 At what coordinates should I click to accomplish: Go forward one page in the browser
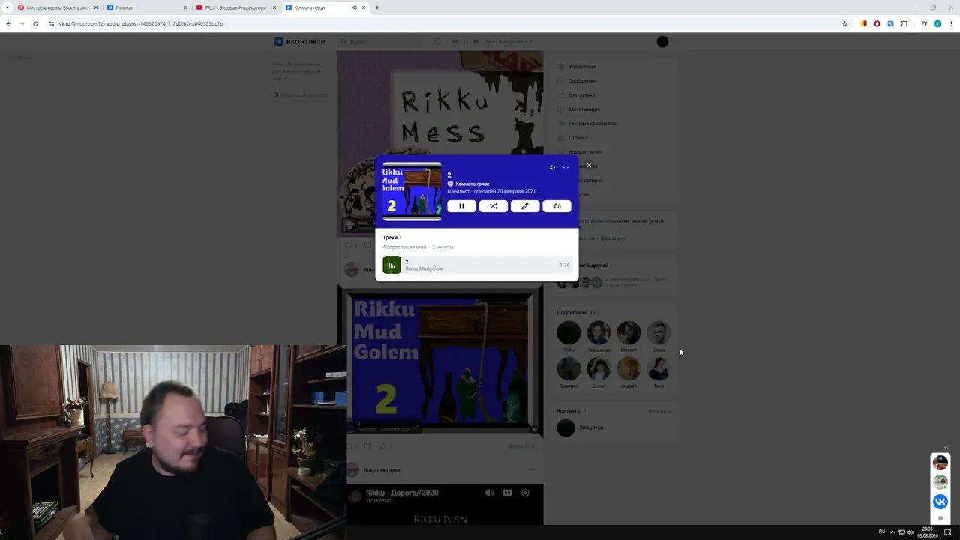click(22, 23)
